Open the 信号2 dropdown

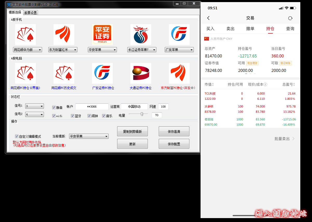35,114
